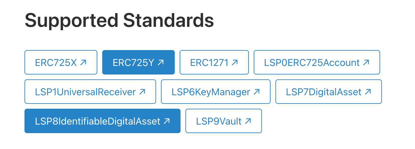Deselect the highlighted ERC725Y standard
This screenshot has height=149, width=415.
pyautogui.click(x=135, y=63)
